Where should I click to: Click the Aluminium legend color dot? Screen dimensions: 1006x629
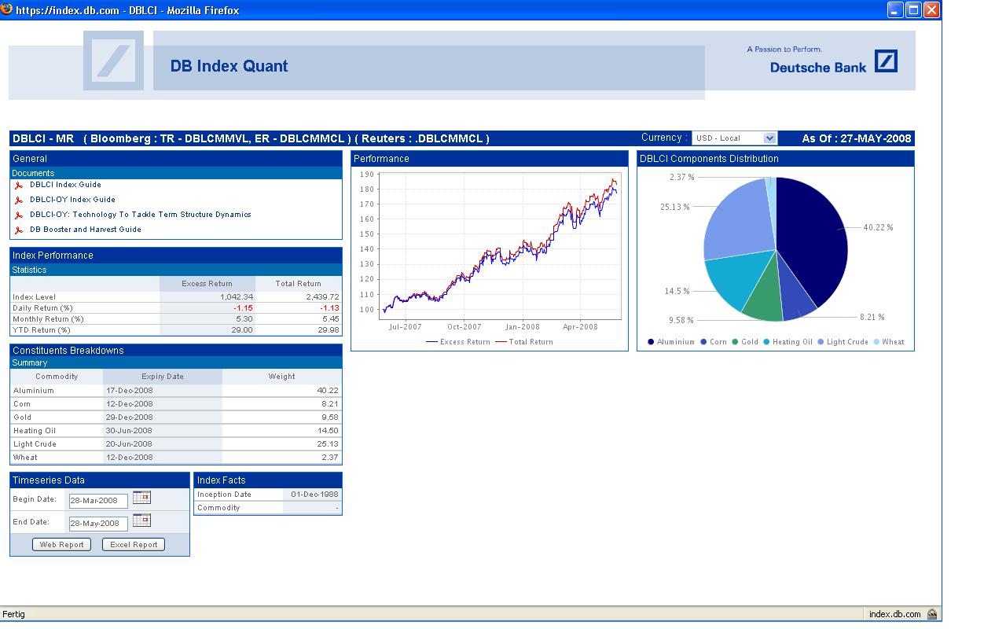[651, 342]
